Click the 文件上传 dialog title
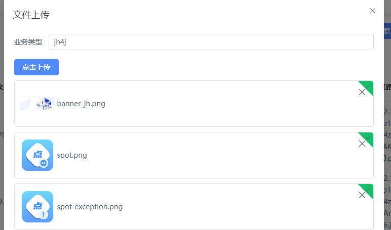Image resolution: width=391 pixels, height=230 pixels. [31, 15]
